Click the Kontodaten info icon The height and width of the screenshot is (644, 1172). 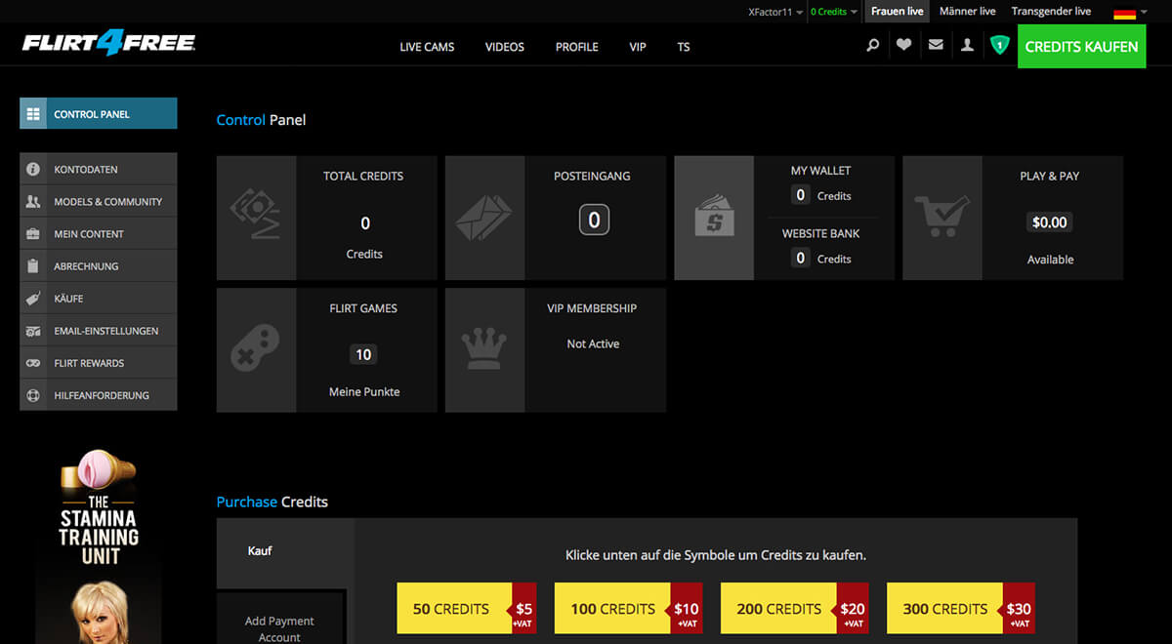tap(33, 170)
